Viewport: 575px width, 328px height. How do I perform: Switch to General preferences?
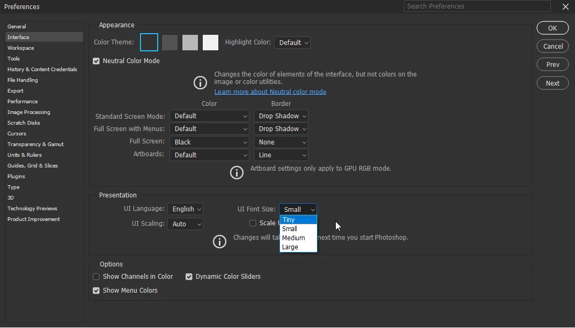[44, 26]
